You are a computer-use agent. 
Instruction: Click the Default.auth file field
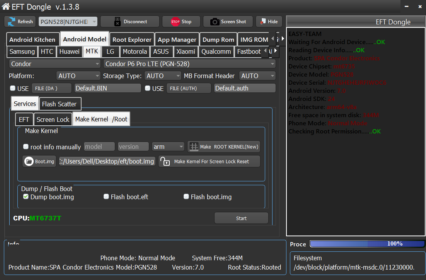pyautogui.click(x=245, y=88)
